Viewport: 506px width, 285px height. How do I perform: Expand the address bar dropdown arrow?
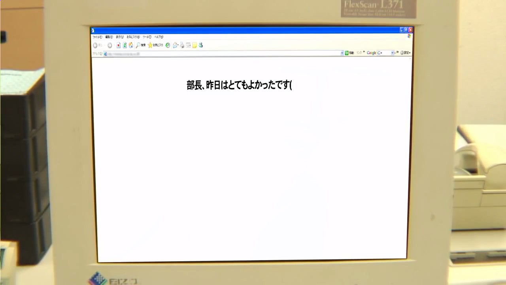342,53
